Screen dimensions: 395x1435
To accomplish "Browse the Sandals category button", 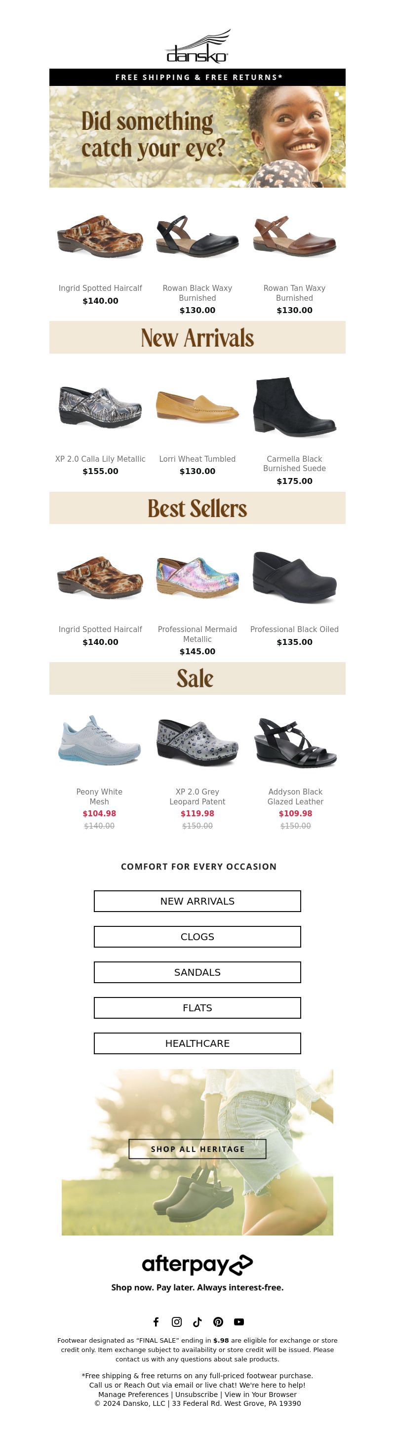I will coord(197,972).
